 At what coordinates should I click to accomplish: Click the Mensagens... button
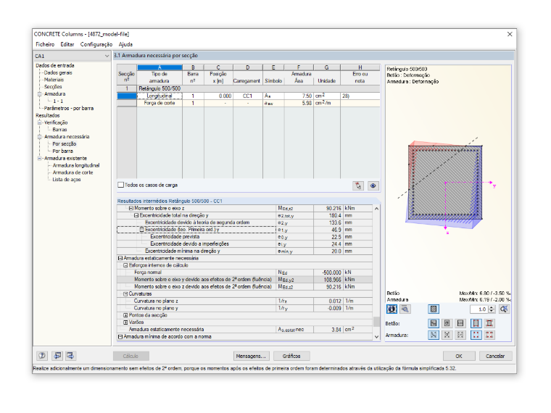coord(251,356)
